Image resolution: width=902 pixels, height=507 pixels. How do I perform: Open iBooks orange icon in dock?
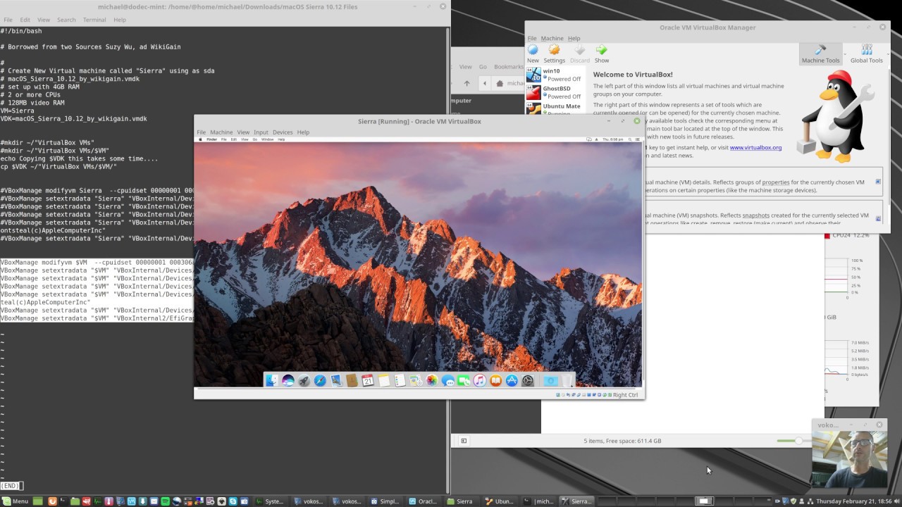point(495,380)
